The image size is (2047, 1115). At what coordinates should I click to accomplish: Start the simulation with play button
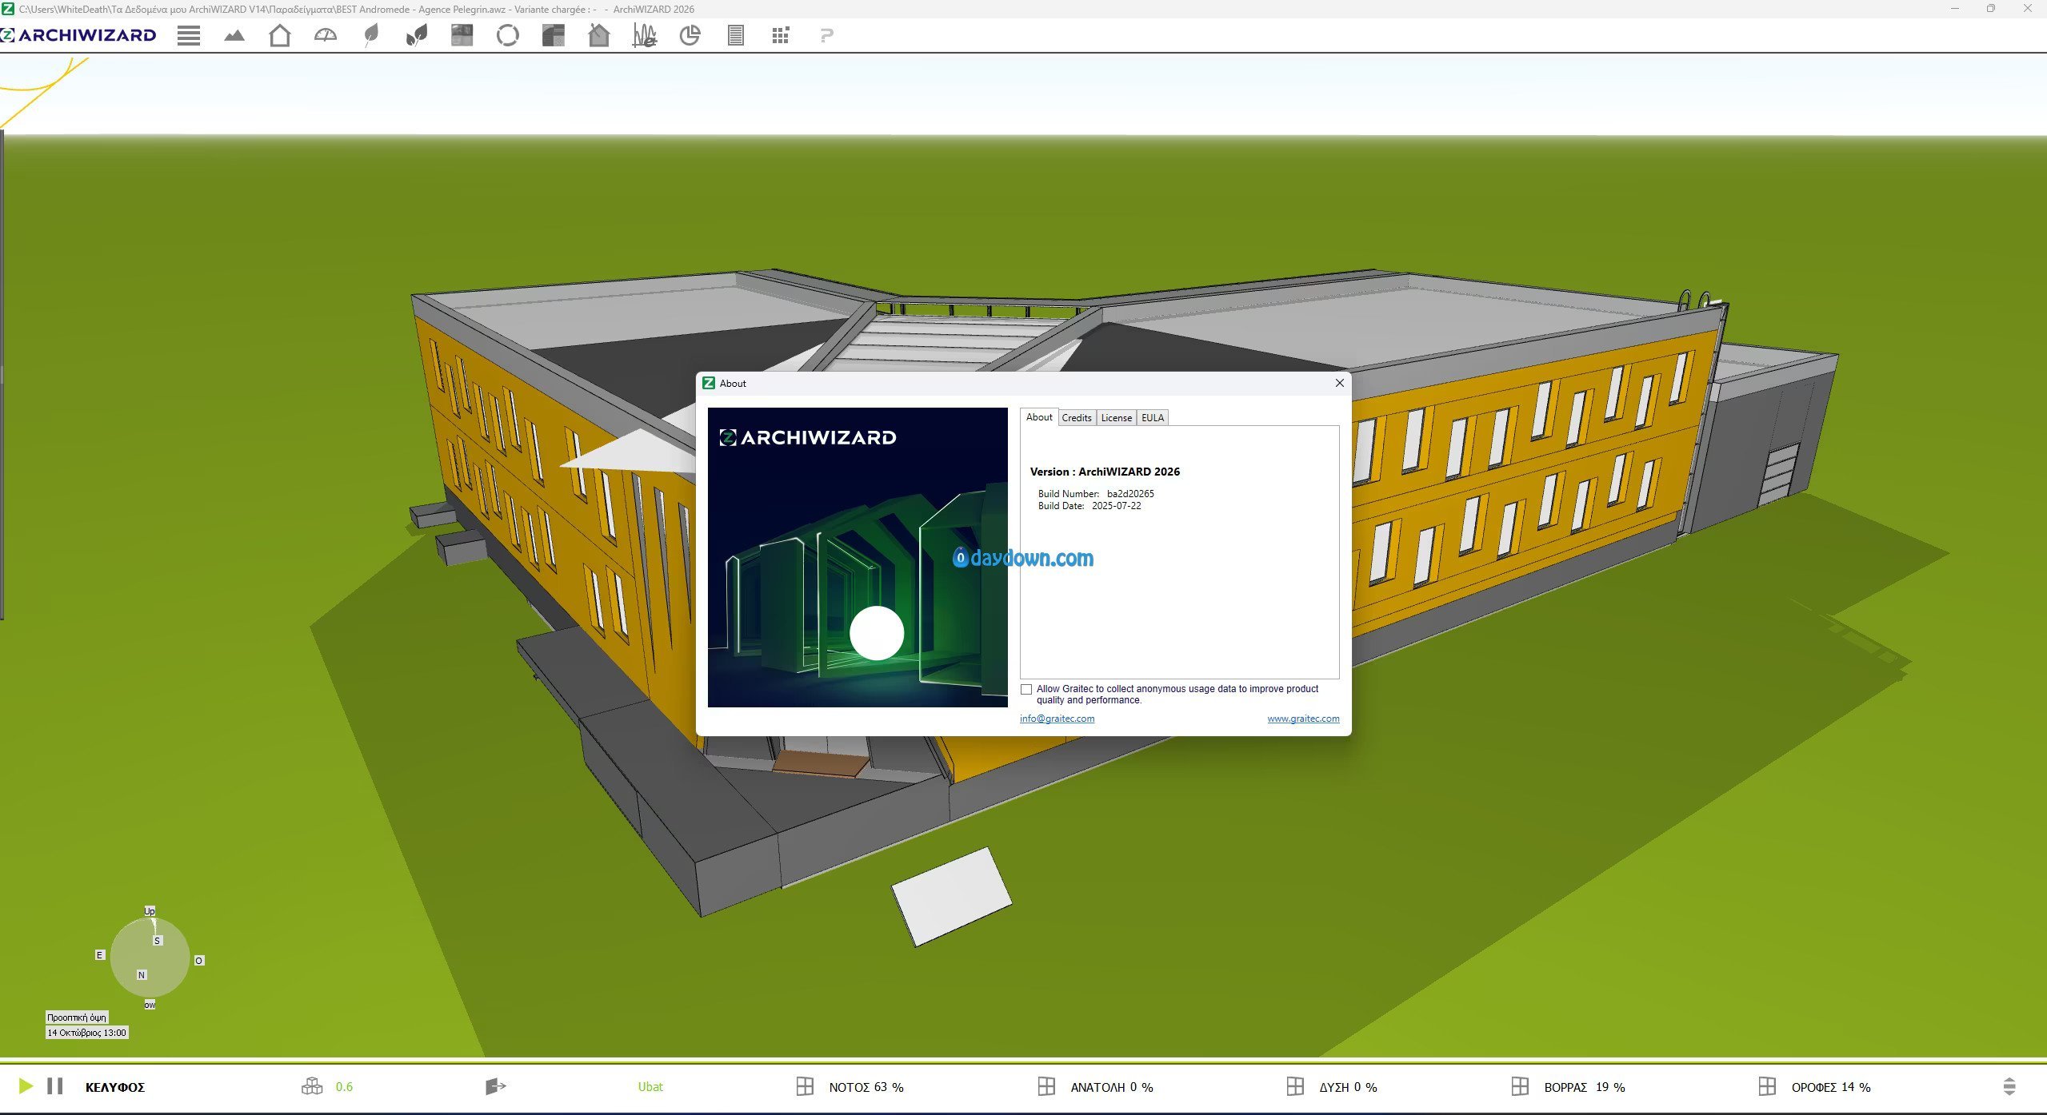pos(26,1086)
